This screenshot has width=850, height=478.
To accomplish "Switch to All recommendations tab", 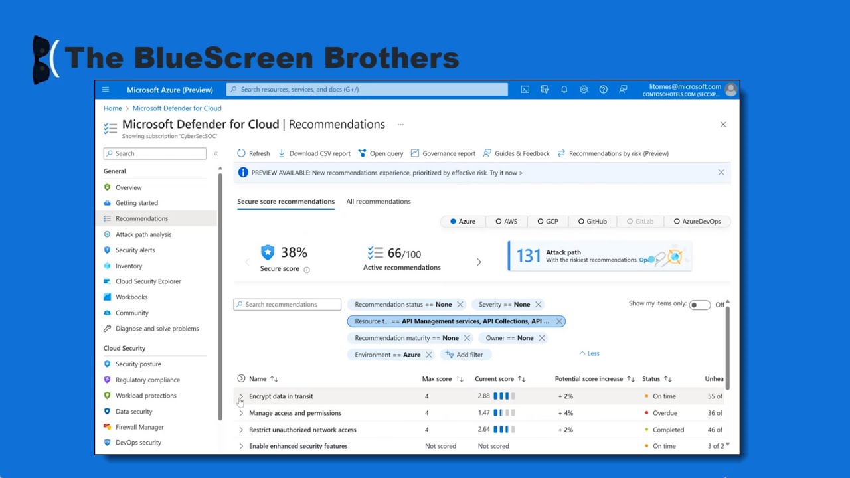I will click(379, 202).
